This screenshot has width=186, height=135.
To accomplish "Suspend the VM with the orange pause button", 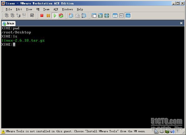I will click(x=48, y=16).
